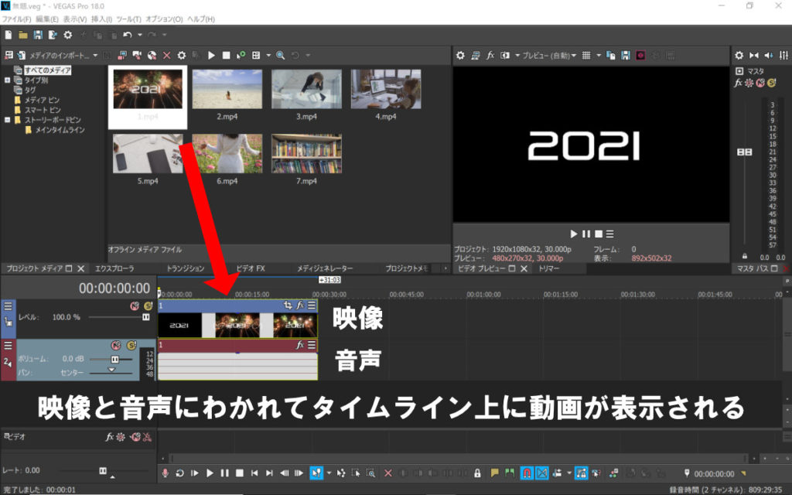Click red X remove media icon

tap(166, 56)
